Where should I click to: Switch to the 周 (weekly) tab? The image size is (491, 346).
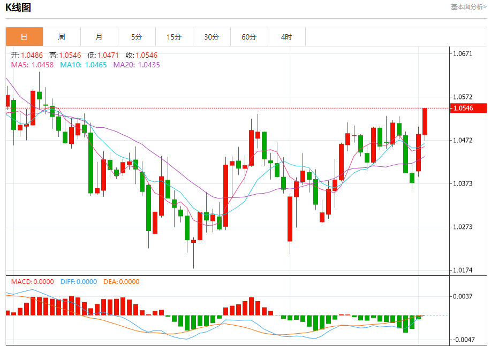62,37
